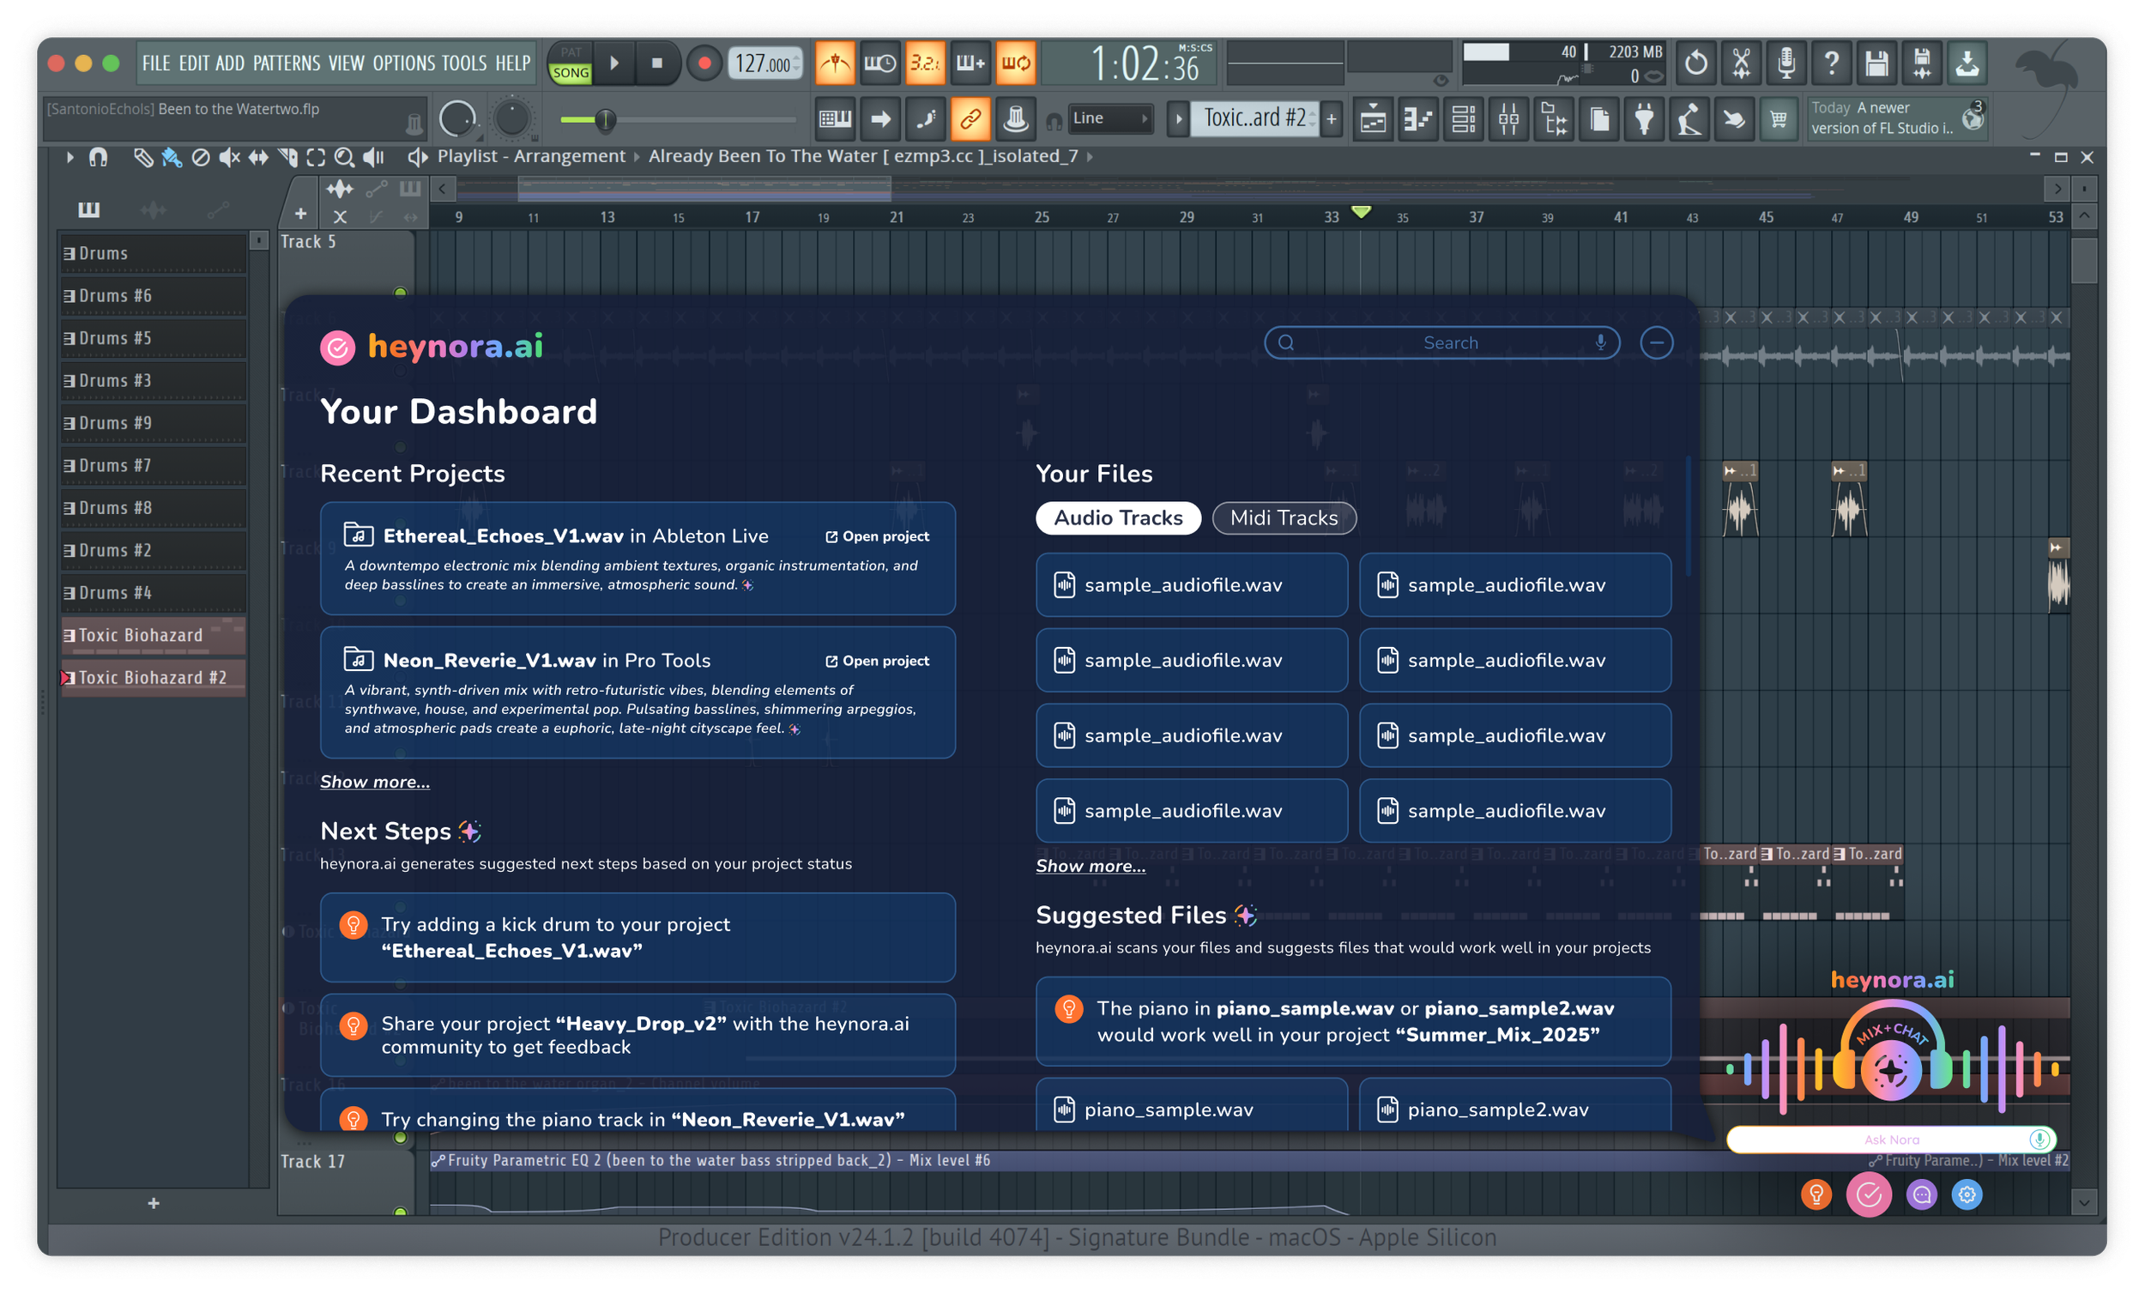Minimize the heynora dashboard with minus button

click(x=1656, y=342)
